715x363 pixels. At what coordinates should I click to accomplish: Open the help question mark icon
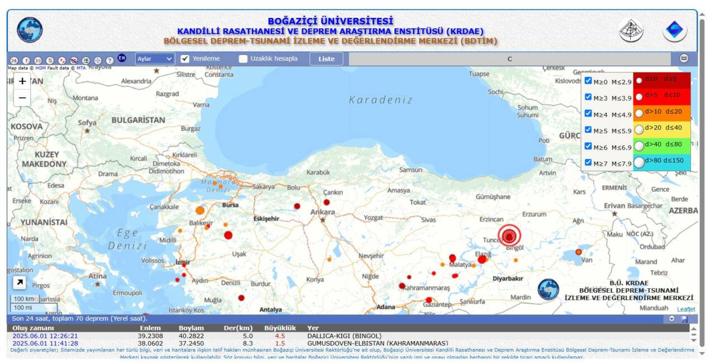110,60
